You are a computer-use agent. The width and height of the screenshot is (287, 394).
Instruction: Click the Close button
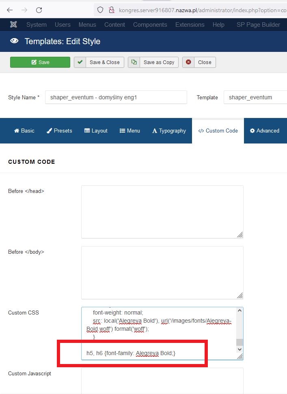(x=199, y=62)
